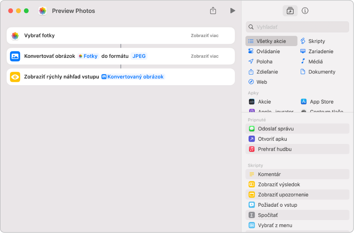The height and width of the screenshot is (233, 354).
Task: Click the Photos app icon beside title
Action: [43, 11]
